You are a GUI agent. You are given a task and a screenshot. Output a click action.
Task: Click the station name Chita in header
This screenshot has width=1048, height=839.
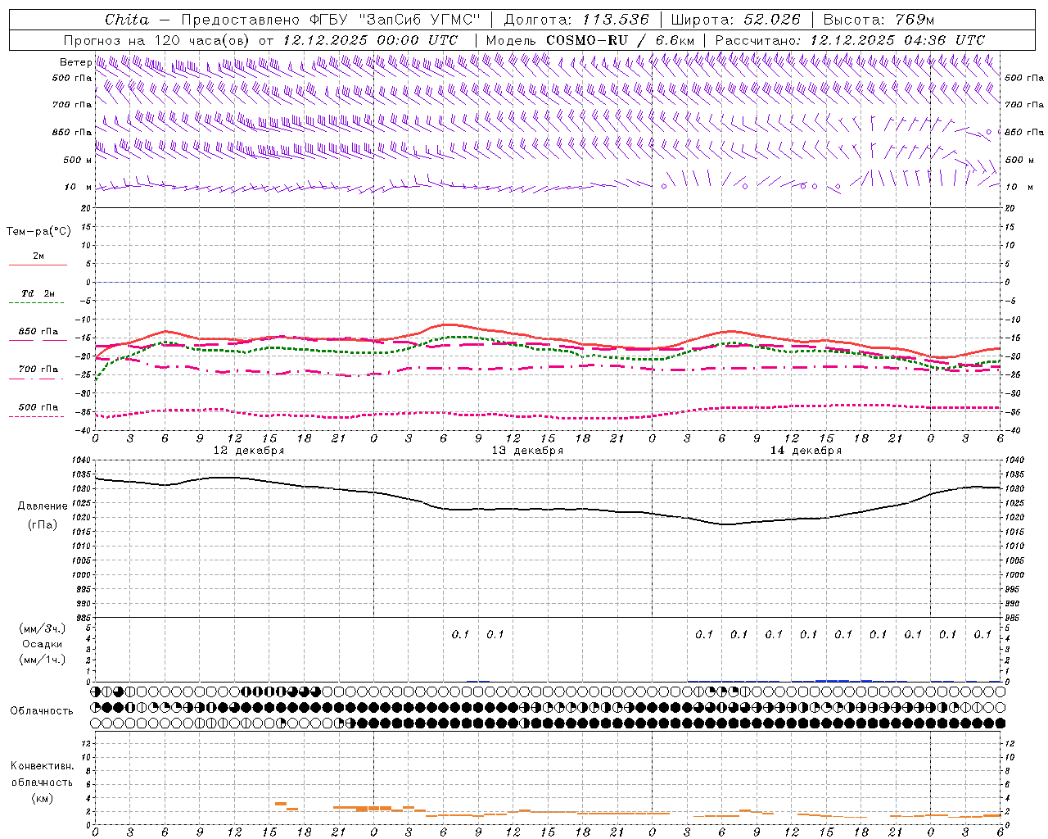(127, 20)
